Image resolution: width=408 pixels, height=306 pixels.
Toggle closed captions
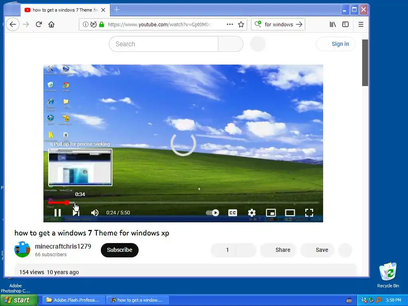(233, 213)
